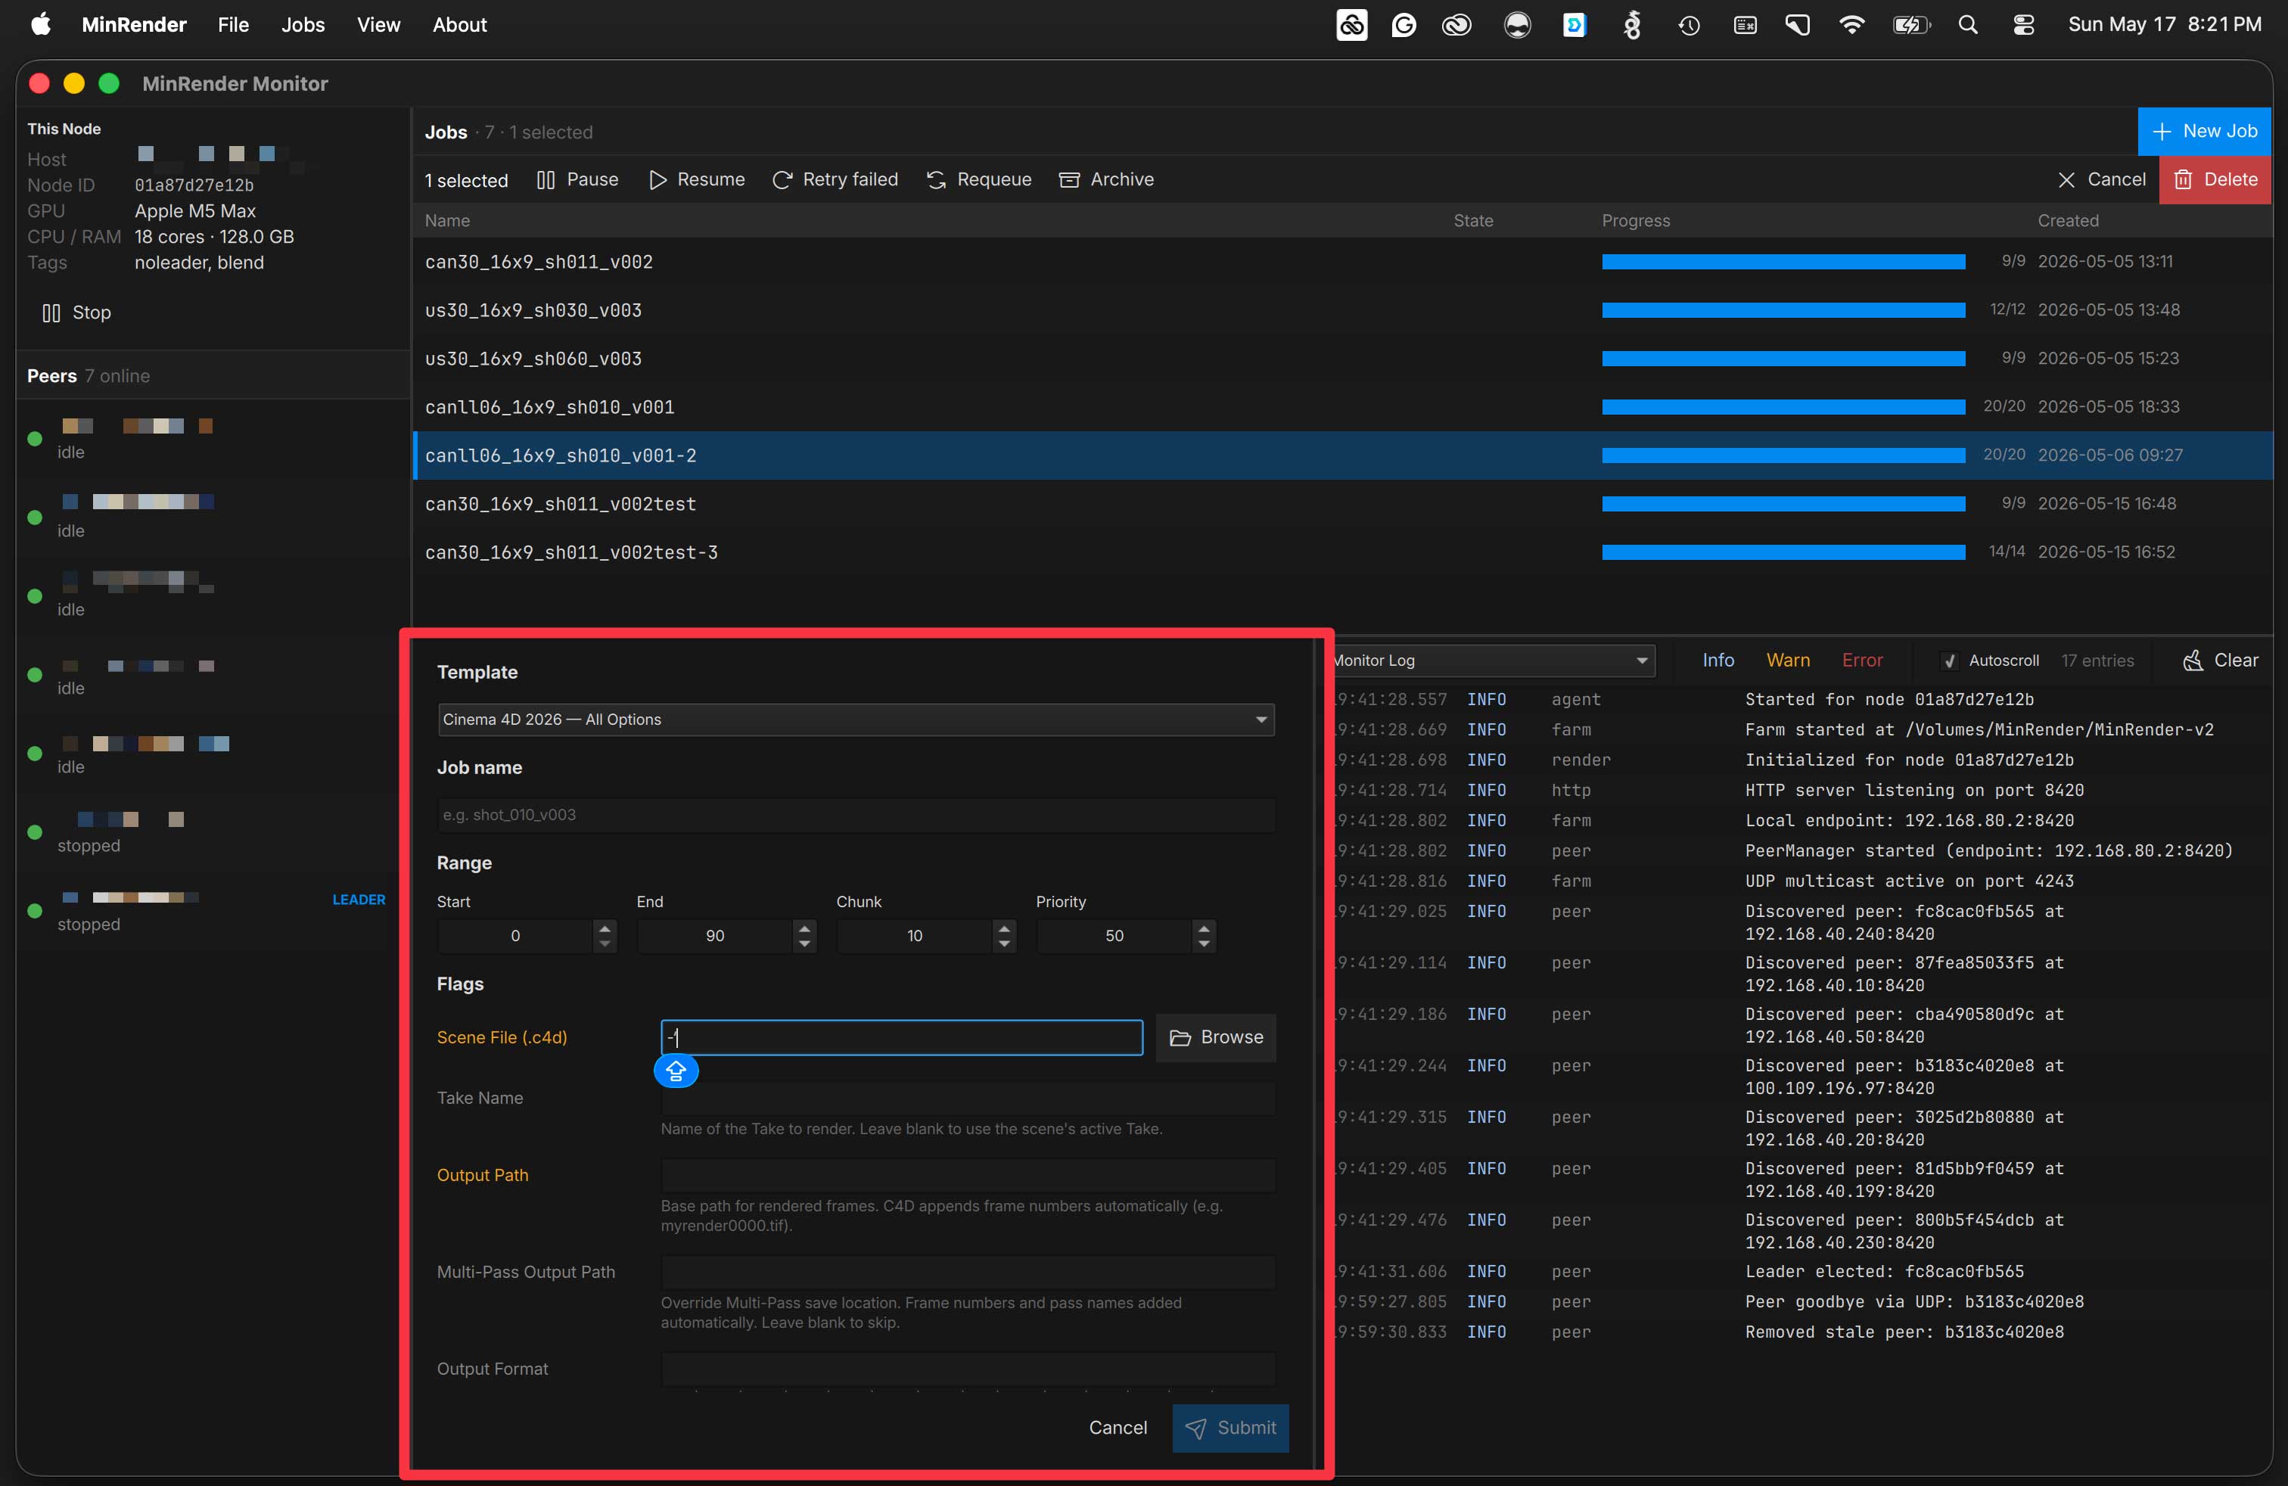The height and width of the screenshot is (1486, 2288).
Task: Click progress bar of can30_16x9_sh011_v002test-3
Action: pyautogui.click(x=1783, y=552)
